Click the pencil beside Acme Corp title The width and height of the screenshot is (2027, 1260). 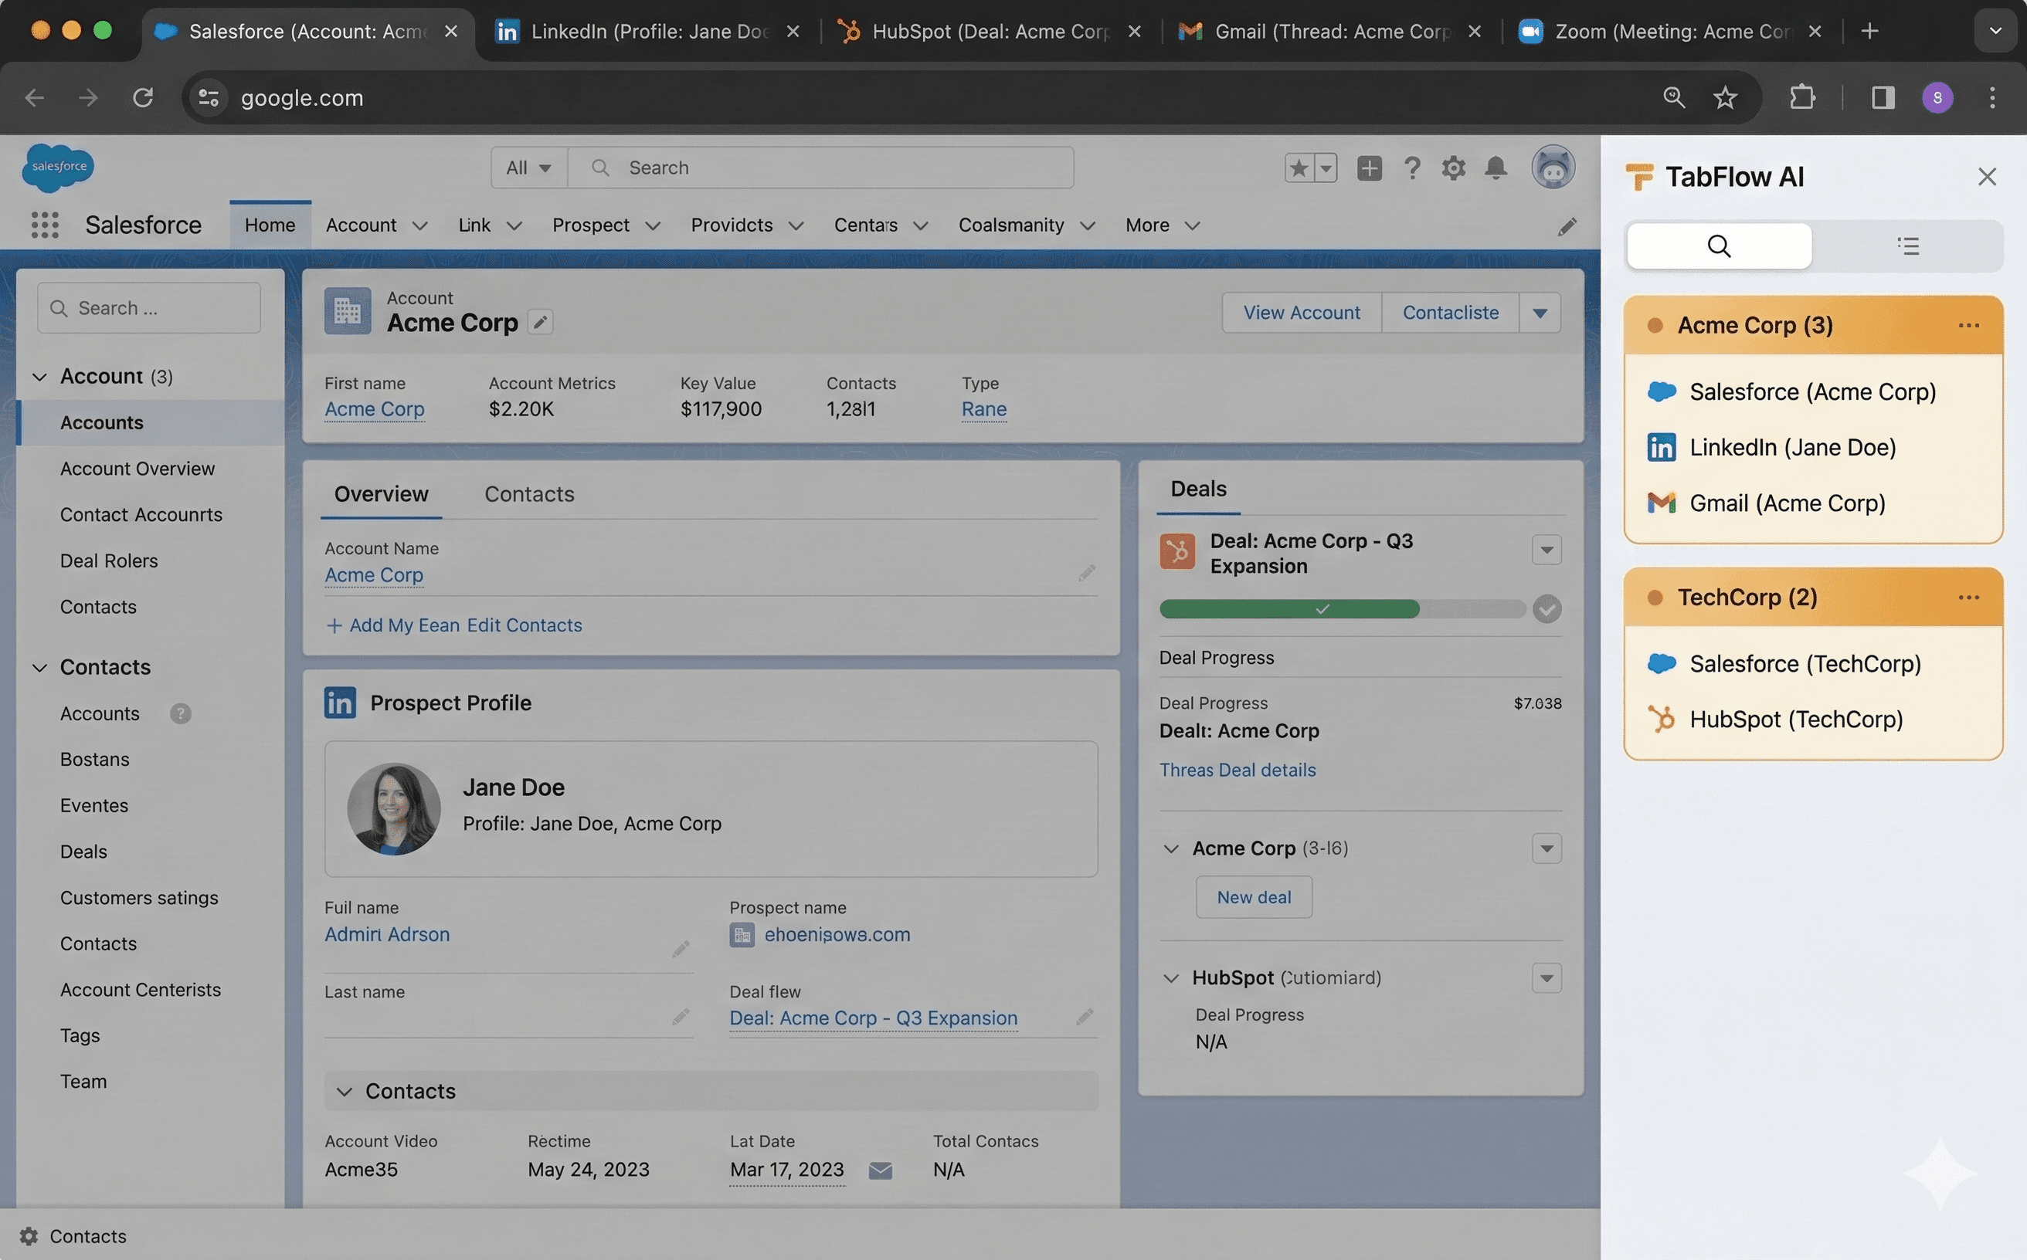540,322
